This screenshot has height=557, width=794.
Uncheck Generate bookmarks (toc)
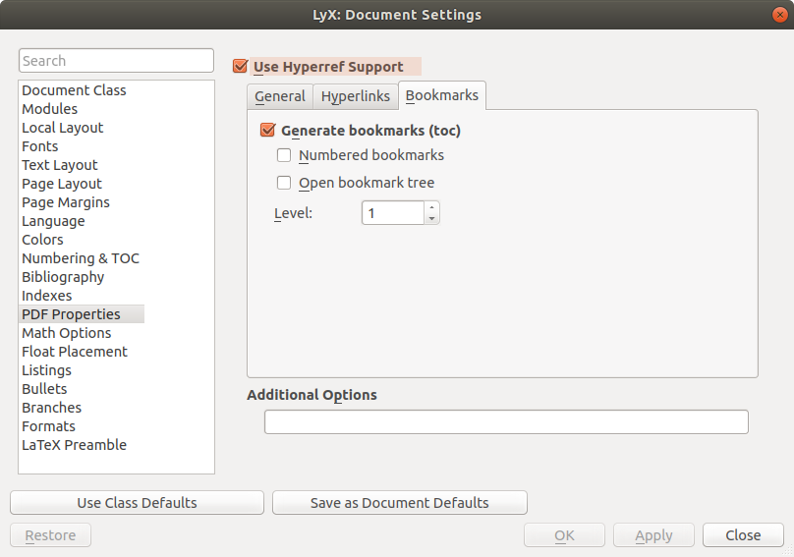pyautogui.click(x=267, y=130)
